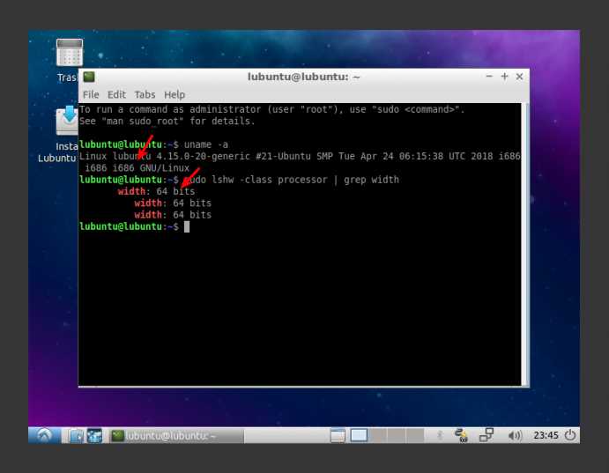Launch the web browser from the taskbar
This screenshot has width=609, height=473.
click(94, 436)
